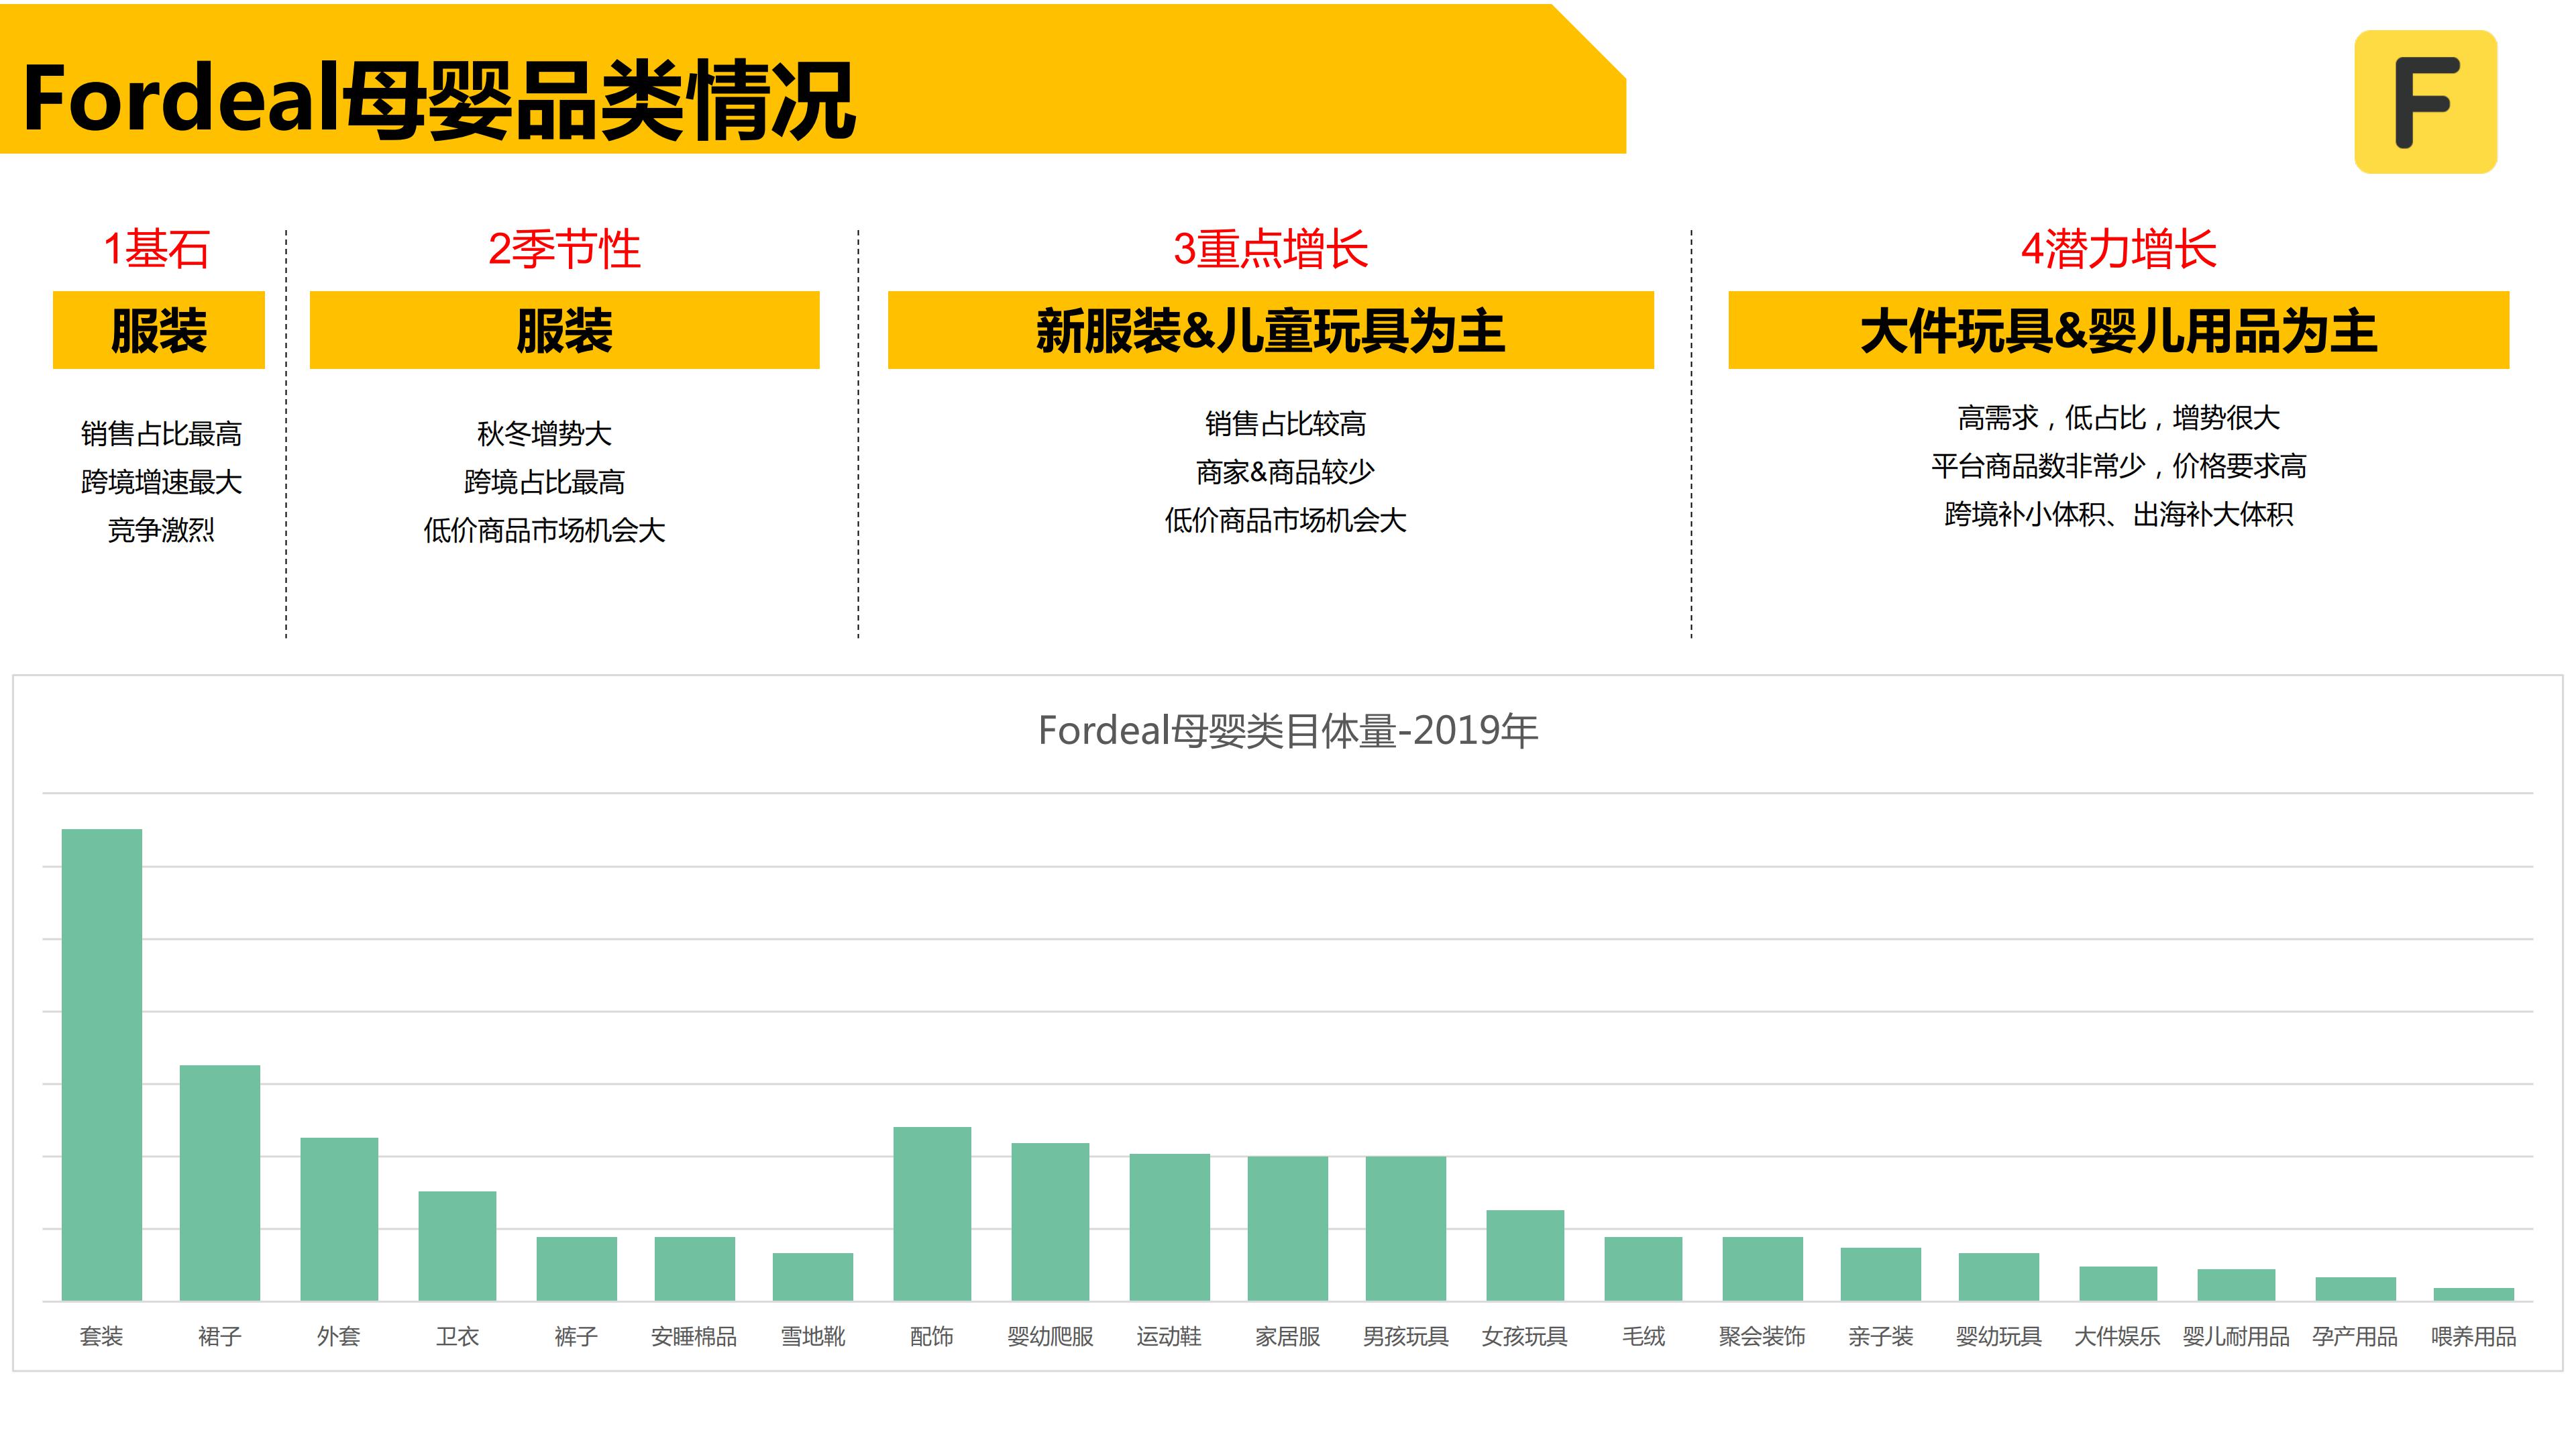Screen dimensions: 2576x1449
Task: Click the axis label 男孩玩具
Action: click(x=1406, y=1336)
